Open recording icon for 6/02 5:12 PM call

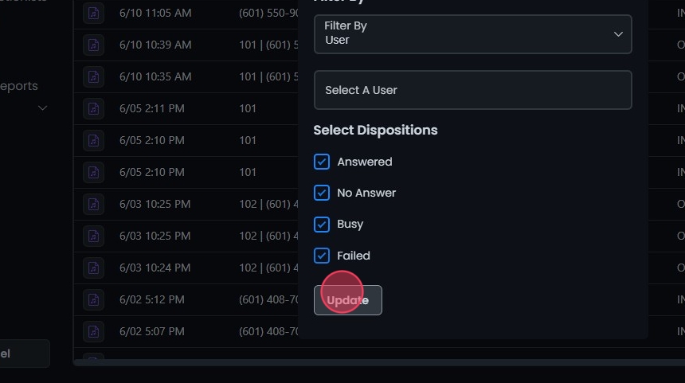pyautogui.click(x=94, y=299)
